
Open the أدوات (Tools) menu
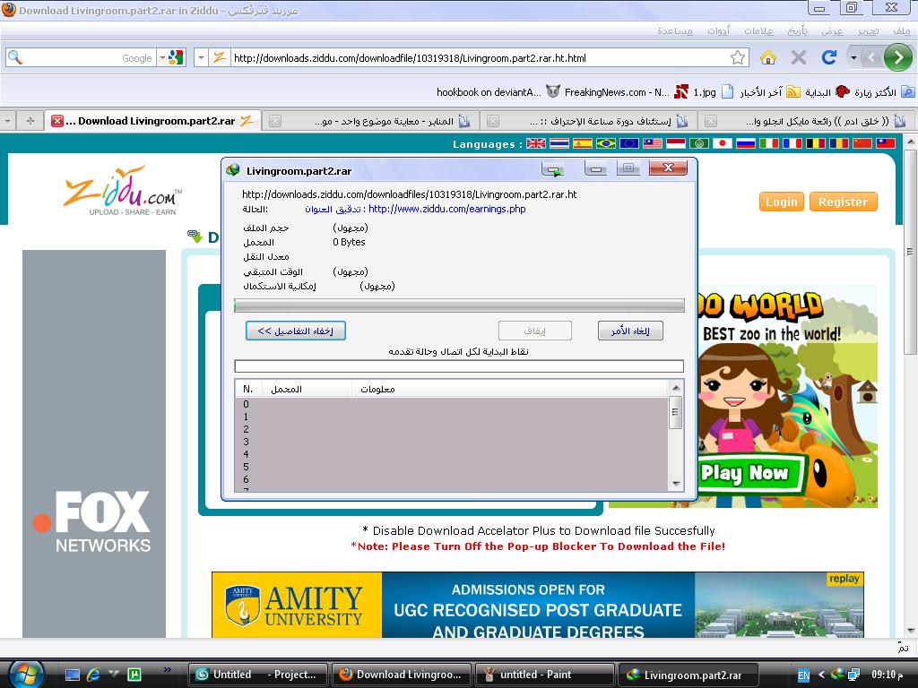[718, 30]
